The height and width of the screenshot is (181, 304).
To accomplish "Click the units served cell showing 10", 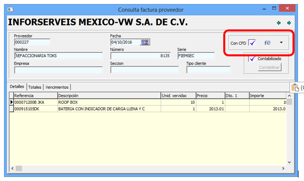I will [x=178, y=102].
